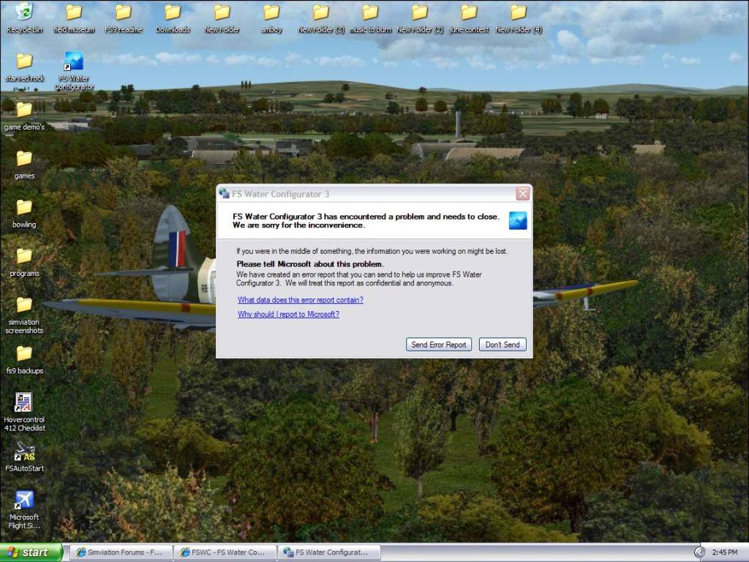Image resolution: width=749 pixels, height=562 pixels.
Task: Select the music to burn folder
Action: 370,18
